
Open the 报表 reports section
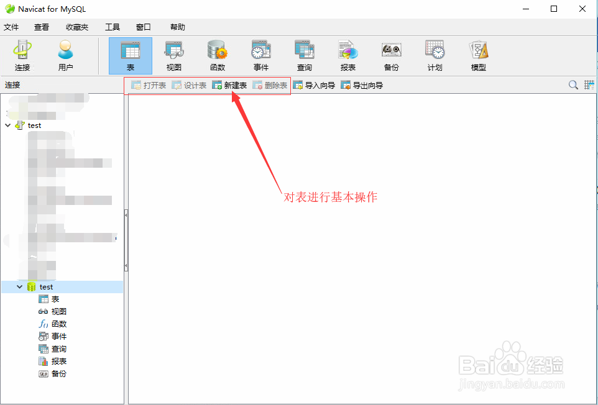click(x=348, y=56)
